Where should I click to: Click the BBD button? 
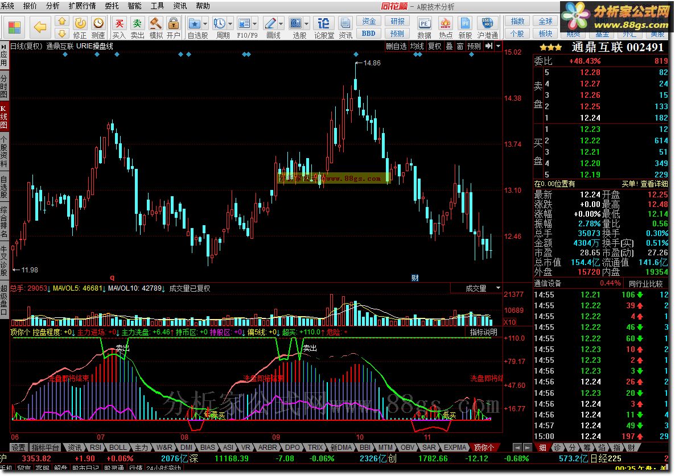pos(368,34)
